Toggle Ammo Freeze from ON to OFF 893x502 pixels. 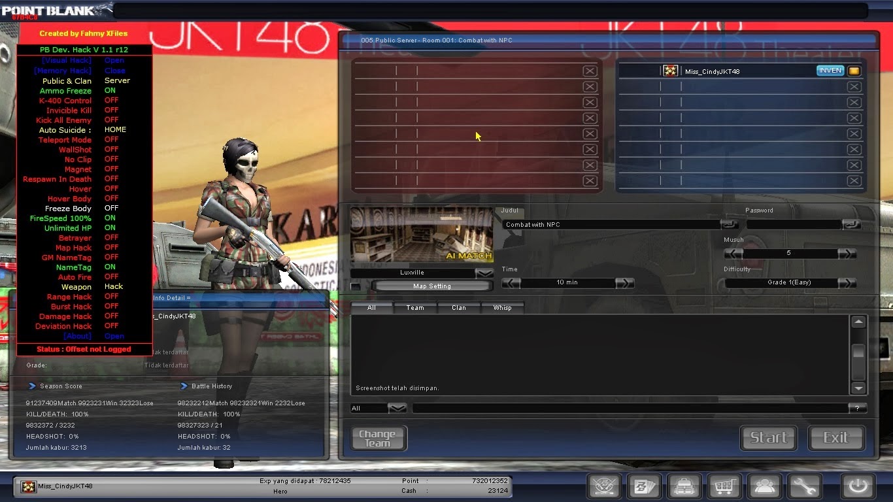111,90
